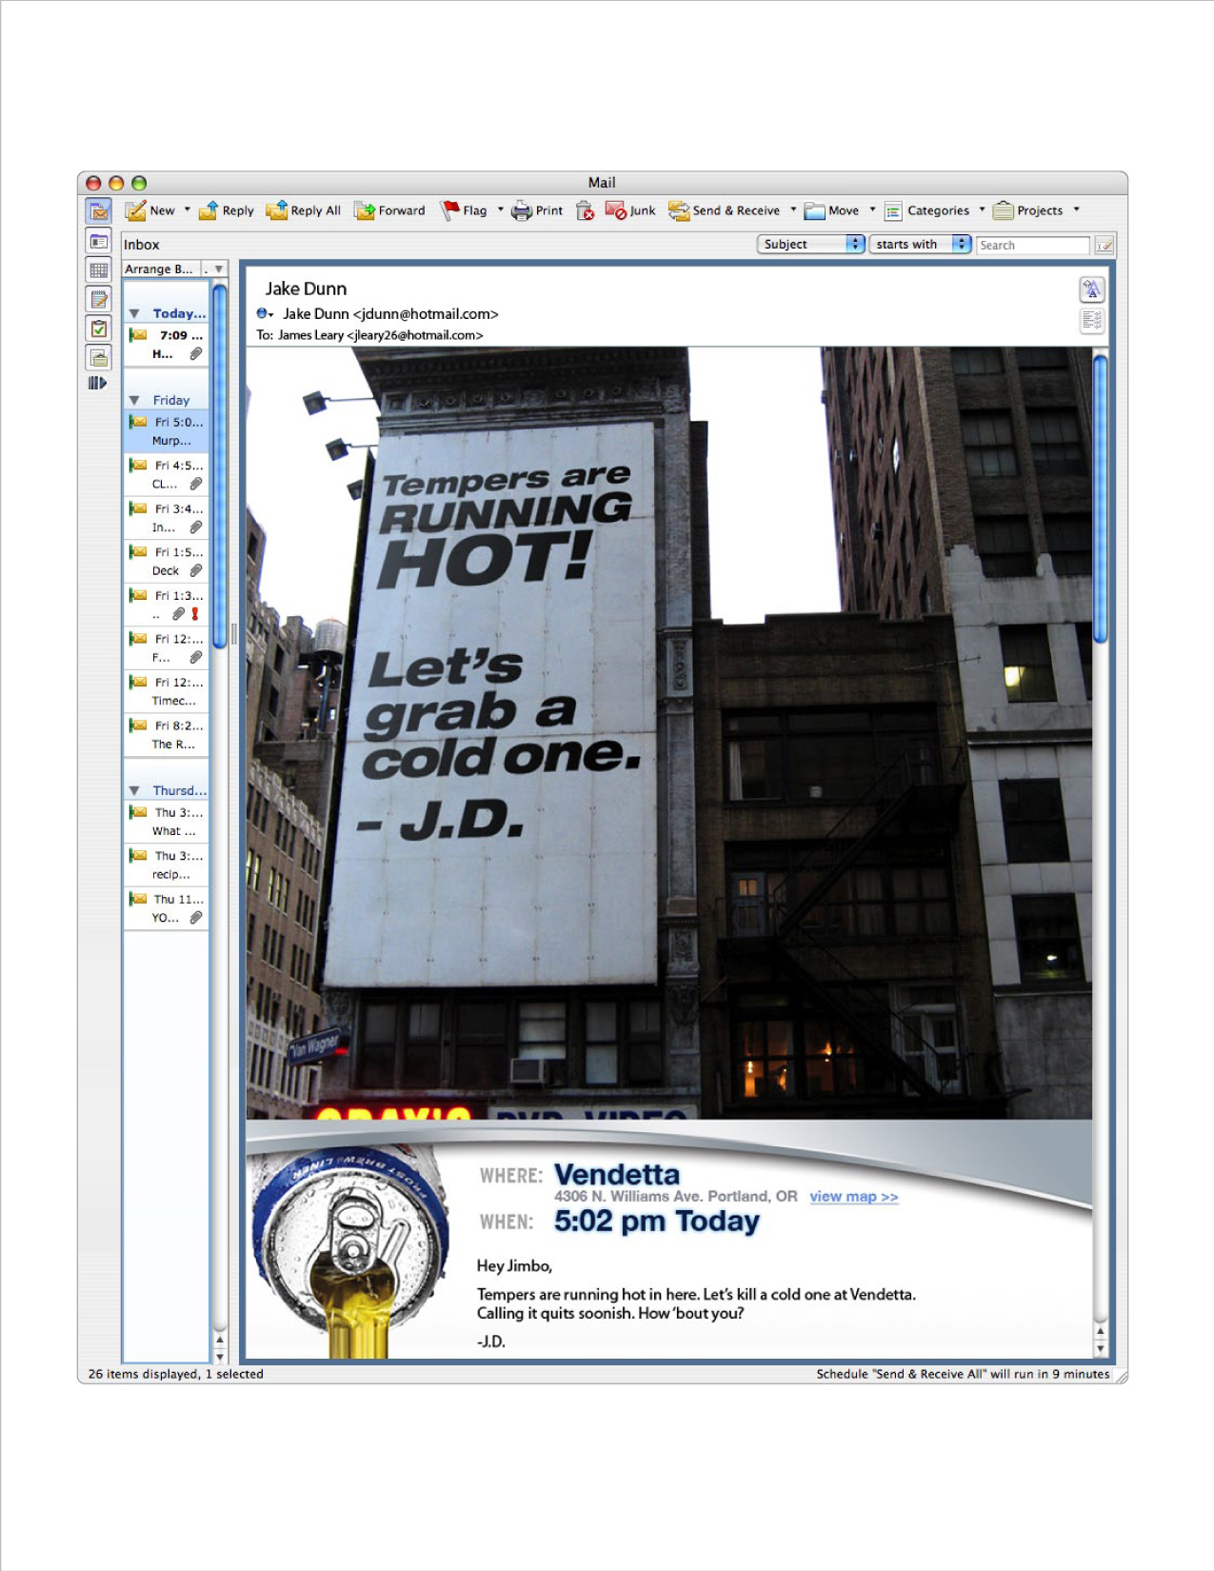Click the Arrange By header
This screenshot has height=1571, width=1214.
click(x=161, y=269)
